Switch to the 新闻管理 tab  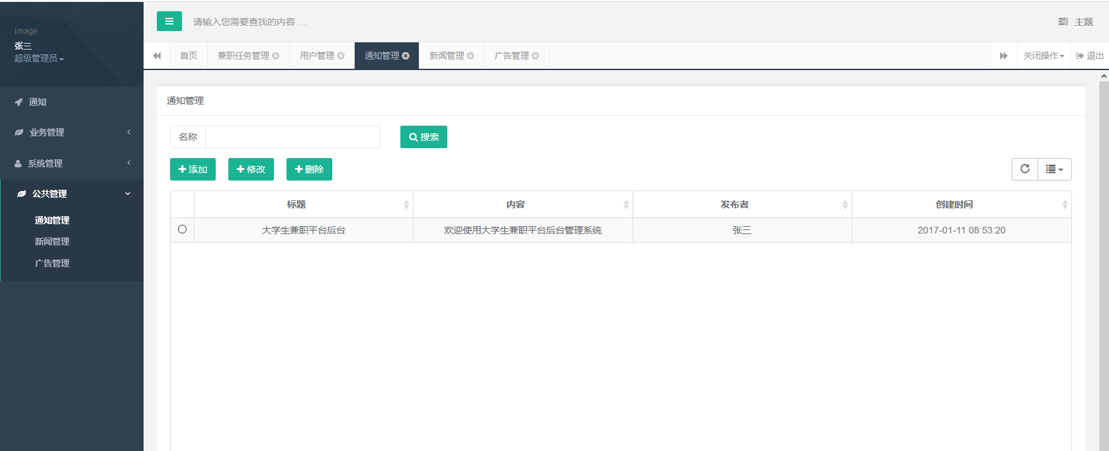click(447, 56)
